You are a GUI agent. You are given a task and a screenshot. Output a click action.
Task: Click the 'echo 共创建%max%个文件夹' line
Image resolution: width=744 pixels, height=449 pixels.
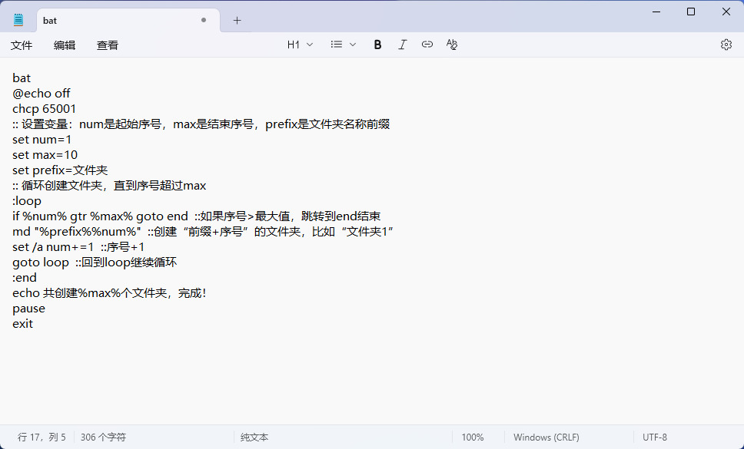(x=109, y=292)
